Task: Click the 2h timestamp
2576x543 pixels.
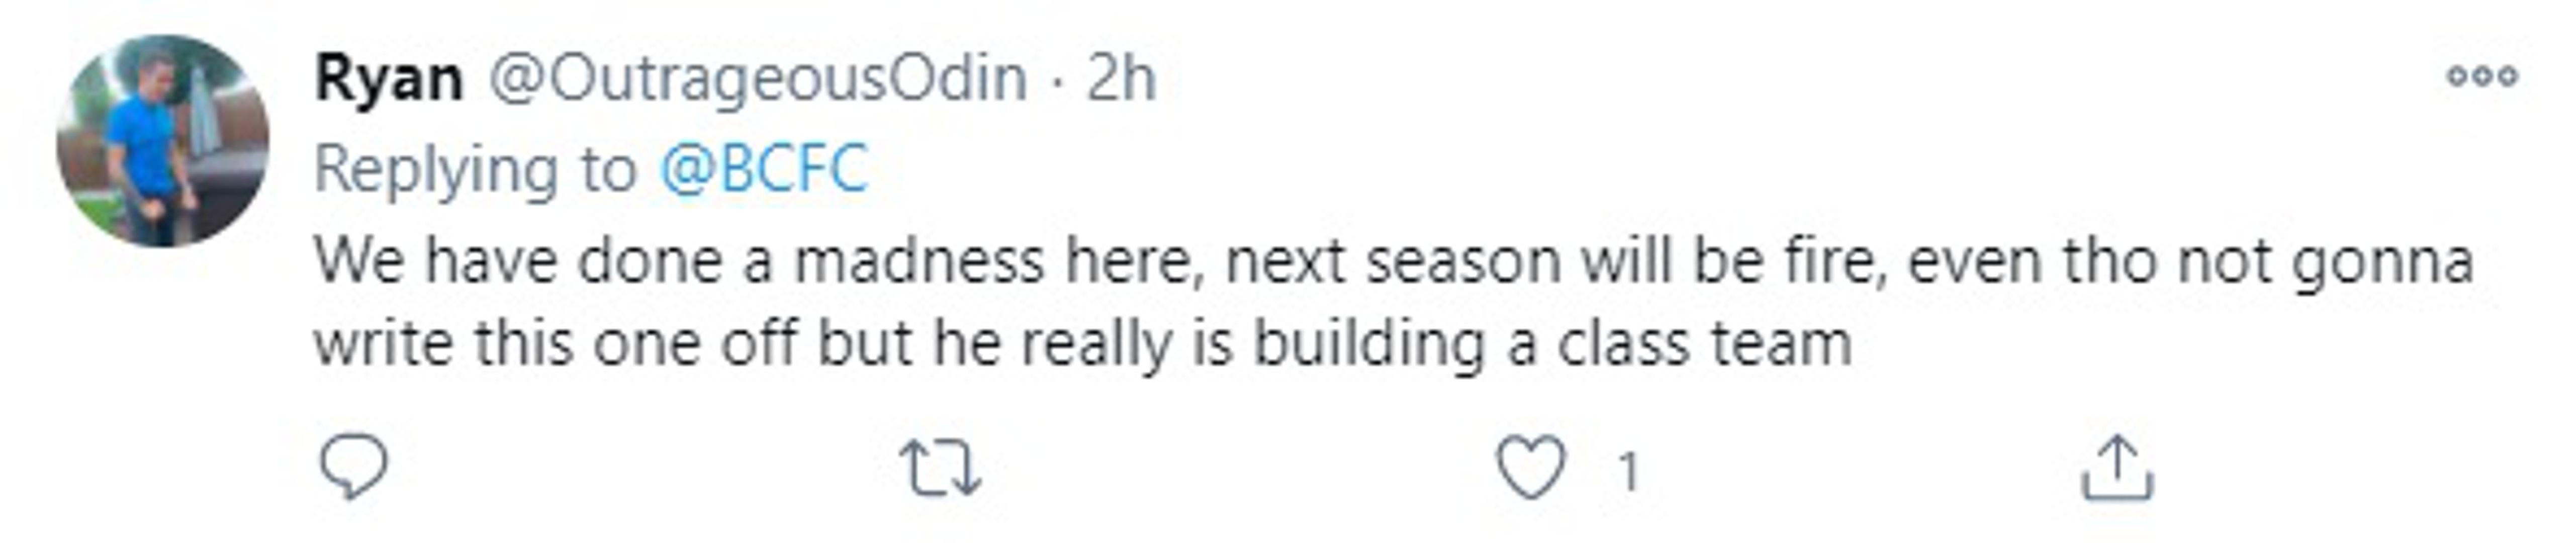Action: (x=1121, y=78)
